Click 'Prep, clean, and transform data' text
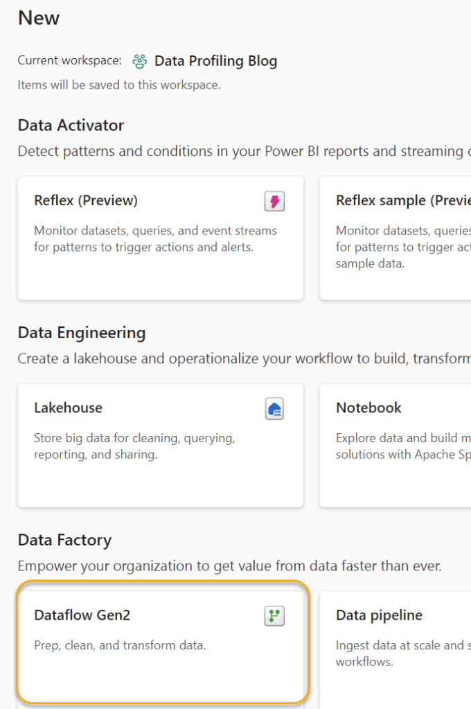Image resolution: width=471 pixels, height=709 pixels. [120, 645]
